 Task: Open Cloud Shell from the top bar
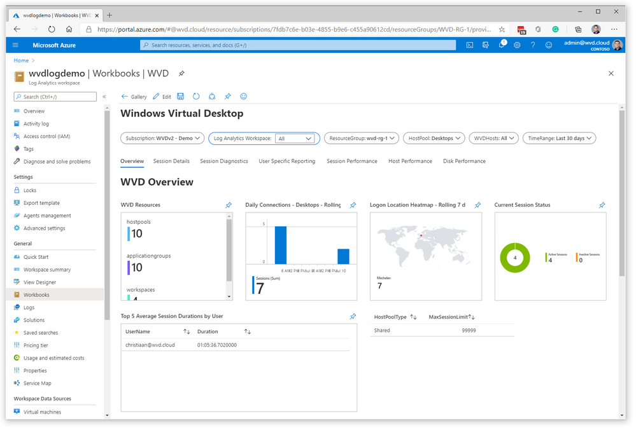[470, 45]
